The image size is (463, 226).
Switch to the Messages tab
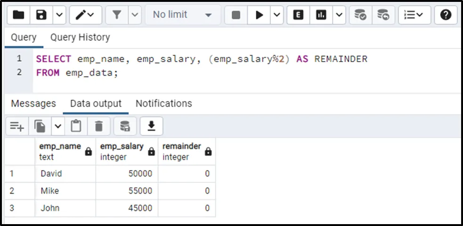tap(33, 103)
